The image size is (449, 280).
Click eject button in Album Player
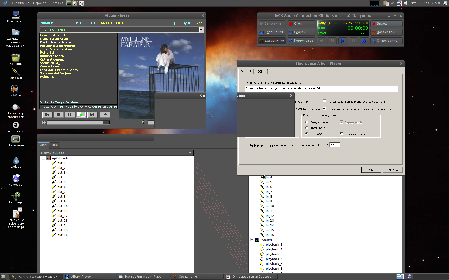[105, 115]
